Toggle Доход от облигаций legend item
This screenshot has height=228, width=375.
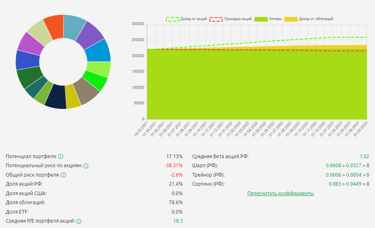(x=309, y=19)
